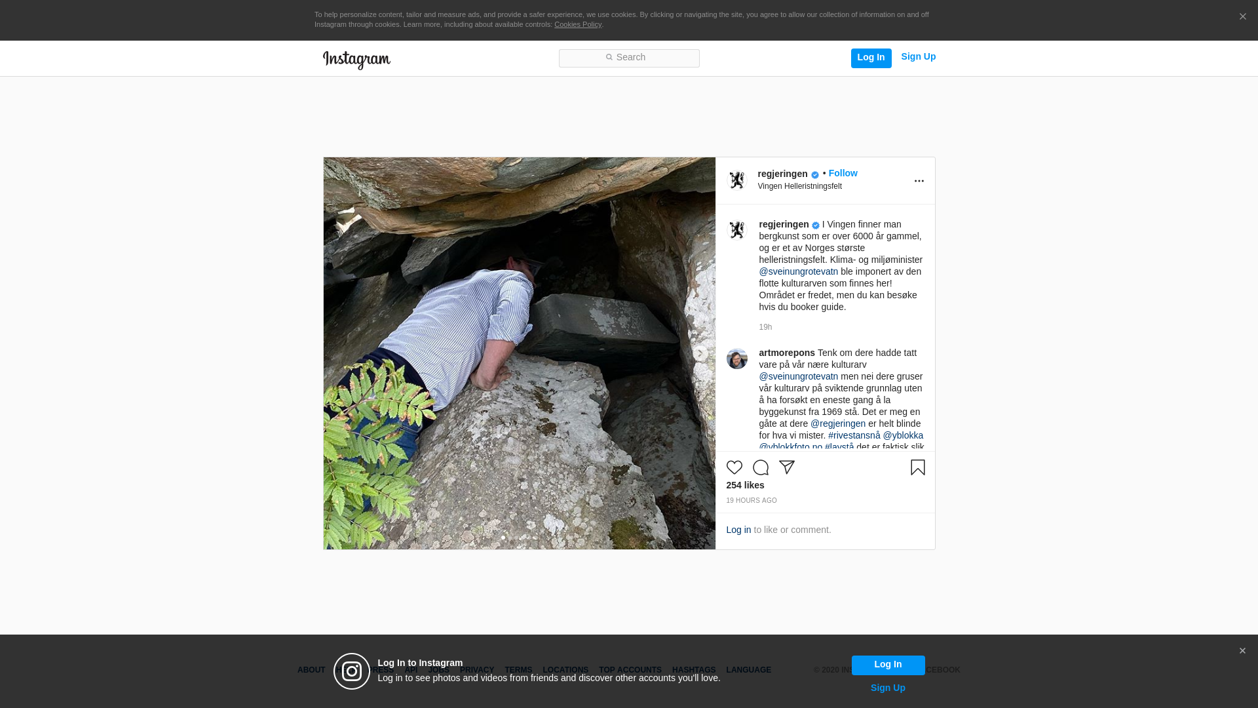The image size is (1258, 708).
Task: Open artmorepons commenter avatar
Action: click(x=737, y=359)
